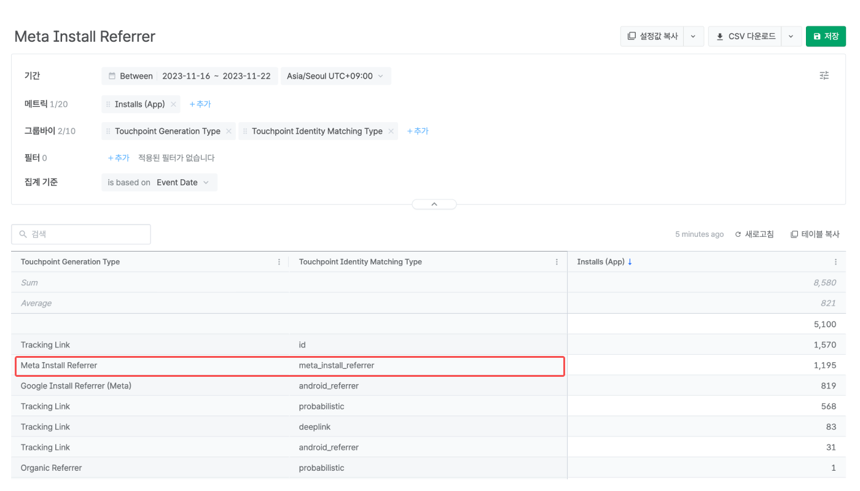
Task: Click the Meta Install Referrer page title
Action: point(85,36)
